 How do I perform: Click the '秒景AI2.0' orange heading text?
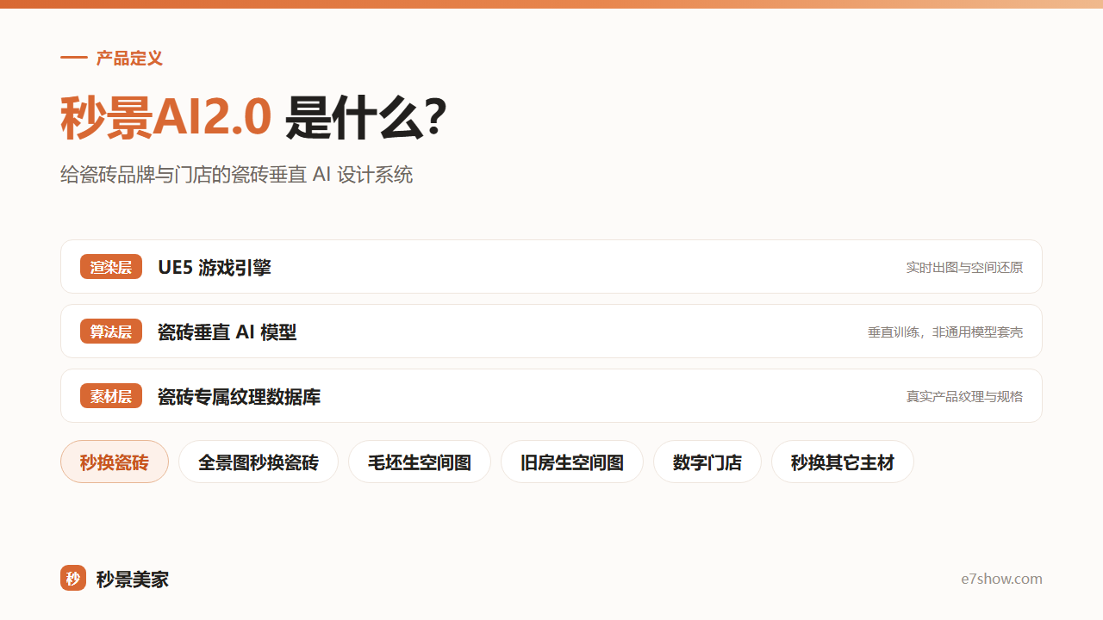[x=166, y=118]
